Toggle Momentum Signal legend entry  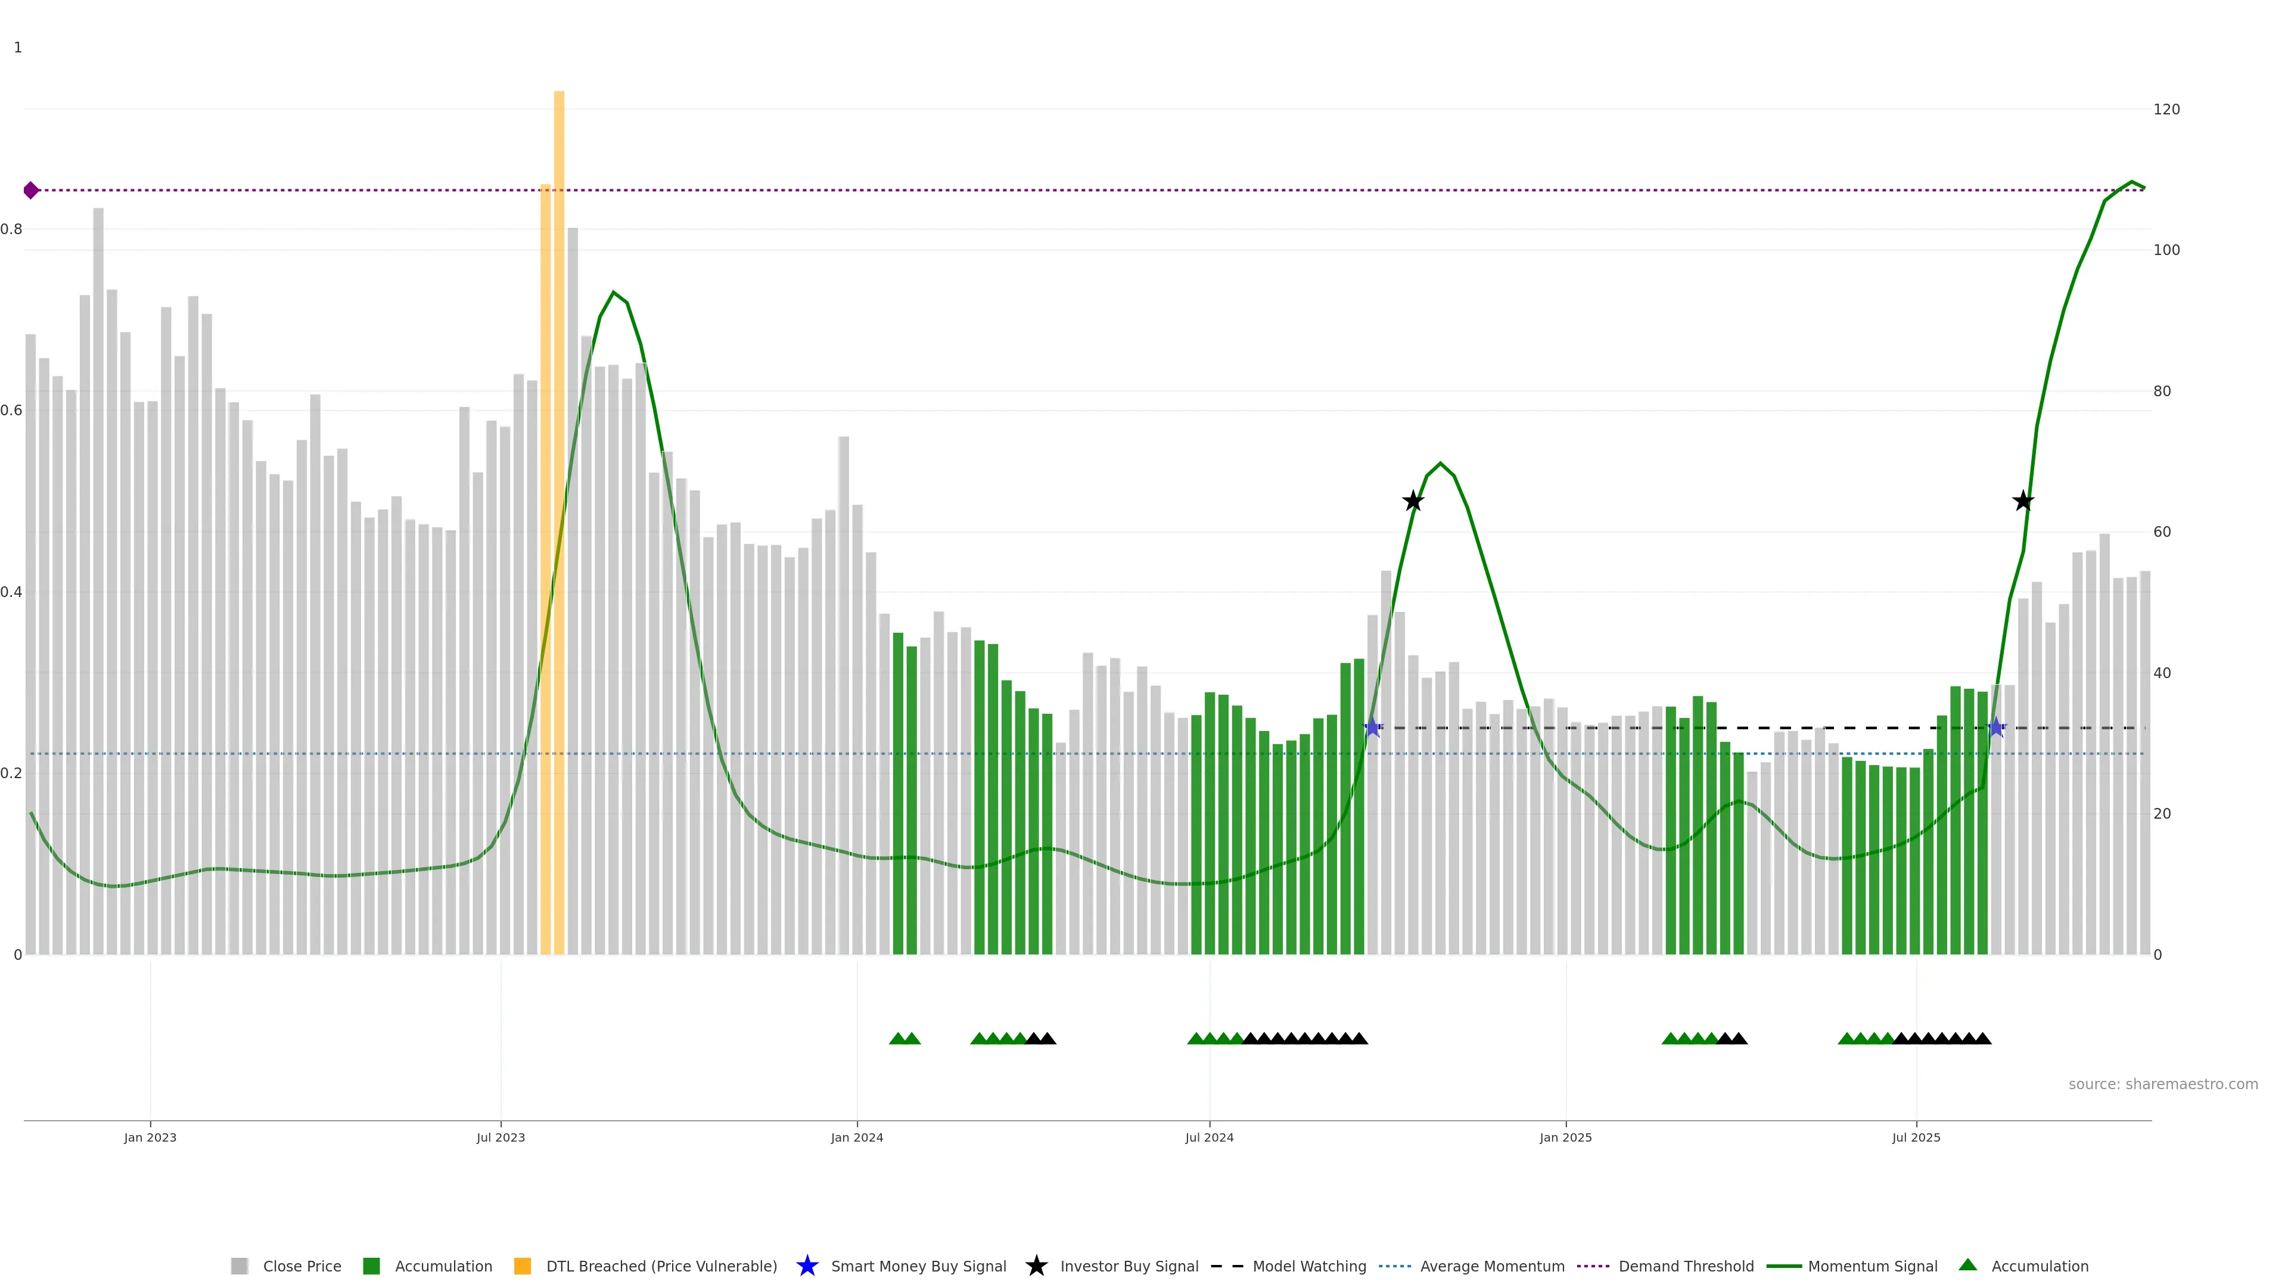point(1872,1267)
